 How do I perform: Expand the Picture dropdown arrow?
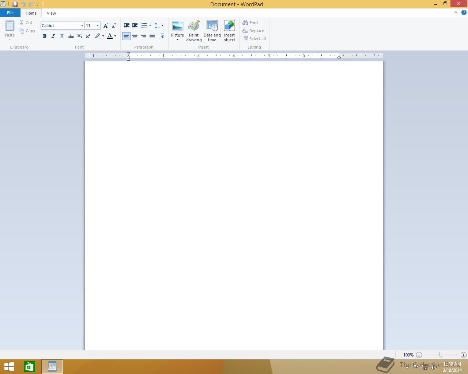pyautogui.click(x=177, y=40)
